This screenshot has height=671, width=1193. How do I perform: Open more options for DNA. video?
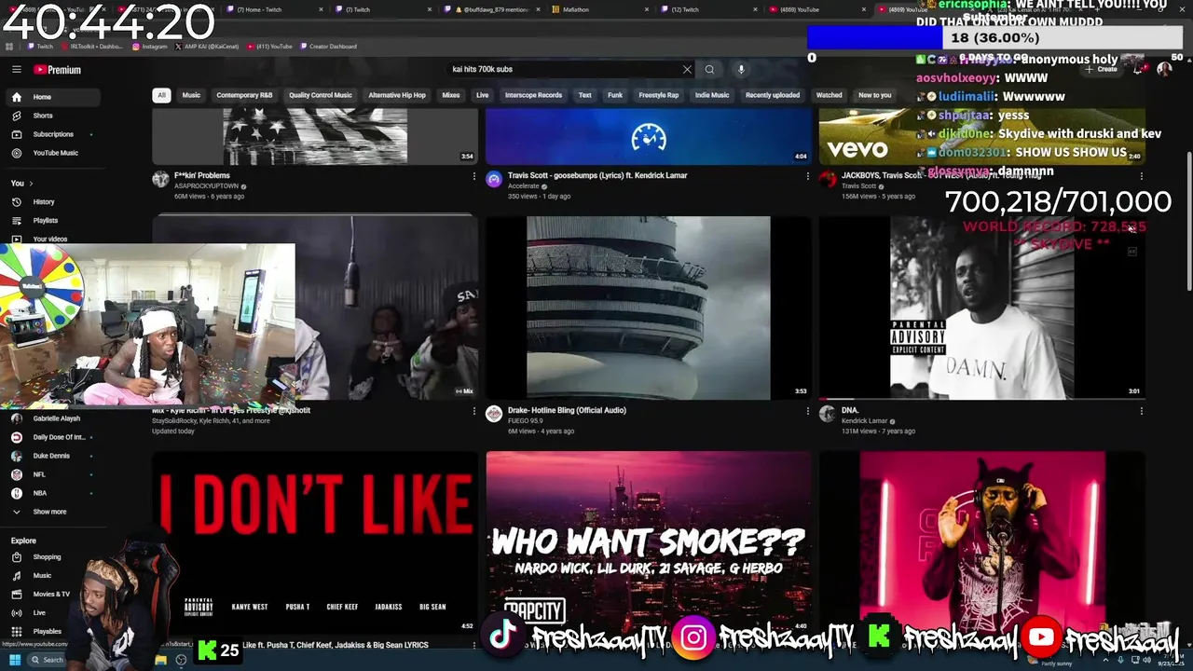click(x=1141, y=411)
